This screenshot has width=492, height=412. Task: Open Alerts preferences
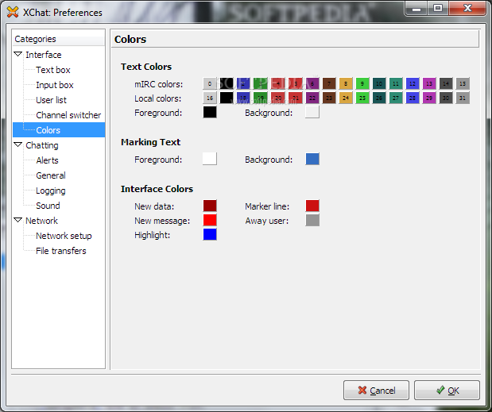[47, 160]
